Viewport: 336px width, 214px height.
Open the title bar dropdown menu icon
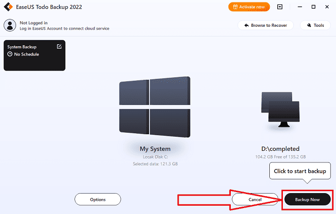coord(280,7)
